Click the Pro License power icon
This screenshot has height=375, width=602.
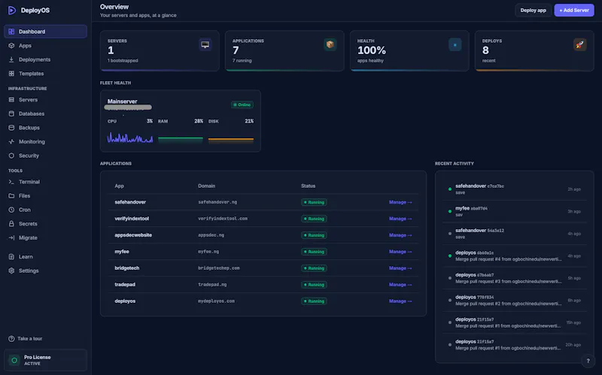[x=14, y=360]
